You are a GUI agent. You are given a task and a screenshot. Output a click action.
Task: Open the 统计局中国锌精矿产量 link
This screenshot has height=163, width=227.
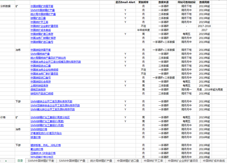click(x=43, y=14)
